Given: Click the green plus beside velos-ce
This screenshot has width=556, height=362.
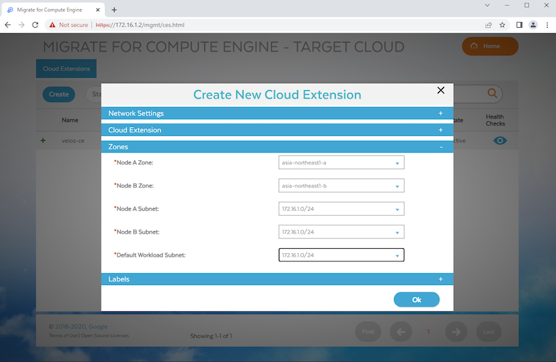Looking at the screenshot, I should (43, 140).
